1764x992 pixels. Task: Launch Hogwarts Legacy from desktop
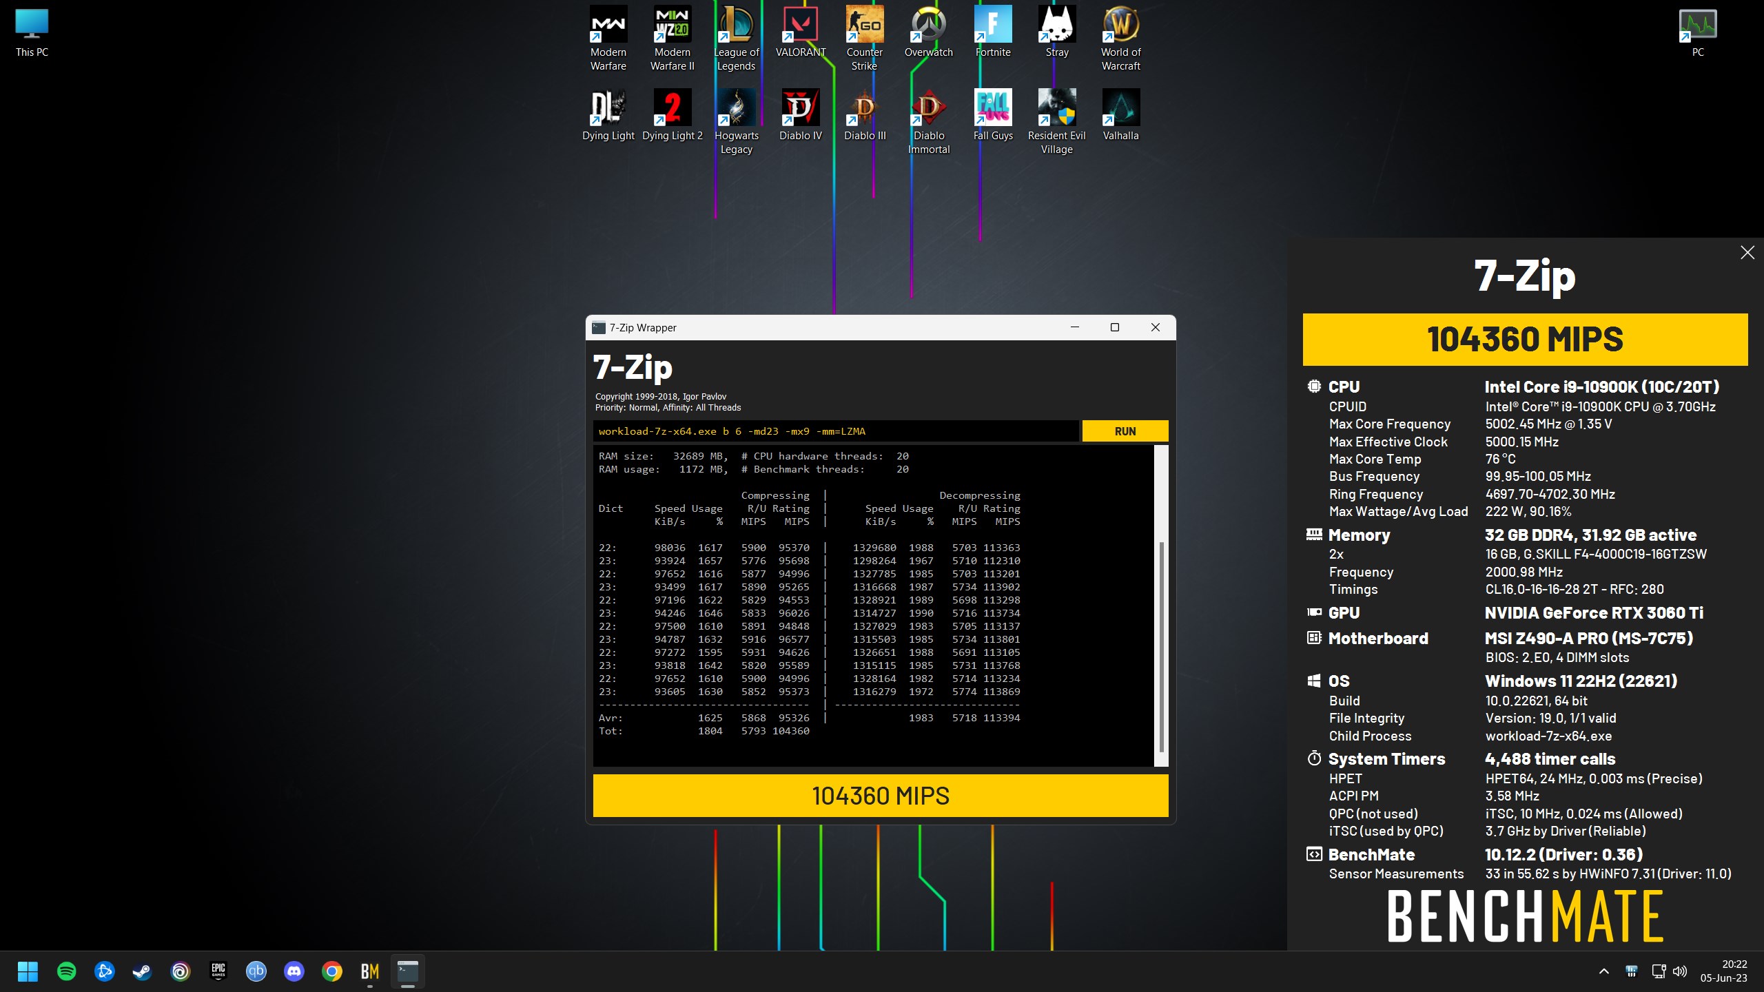pos(736,121)
